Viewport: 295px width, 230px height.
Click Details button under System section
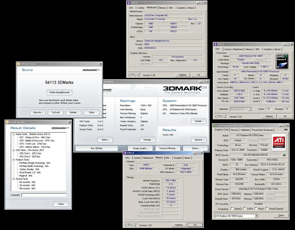click(199, 121)
